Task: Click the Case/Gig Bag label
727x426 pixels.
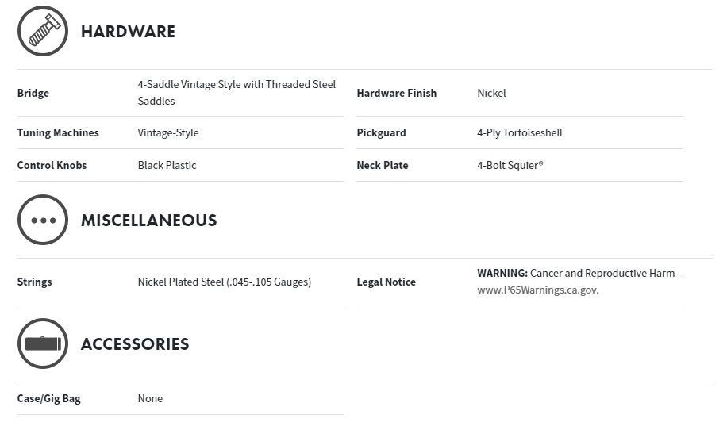Action: pyautogui.click(x=48, y=398)
